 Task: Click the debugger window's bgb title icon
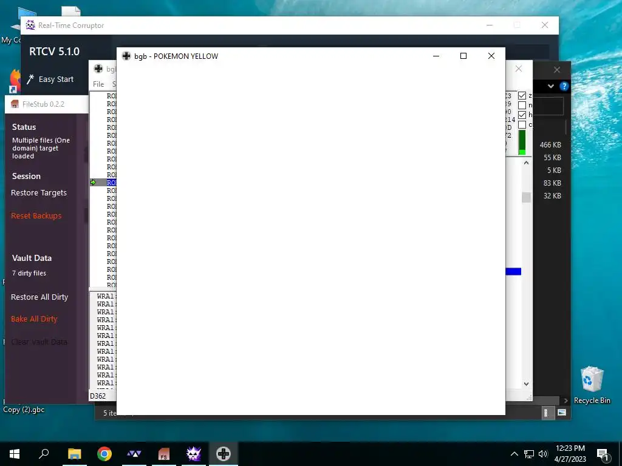pos(98,69)
